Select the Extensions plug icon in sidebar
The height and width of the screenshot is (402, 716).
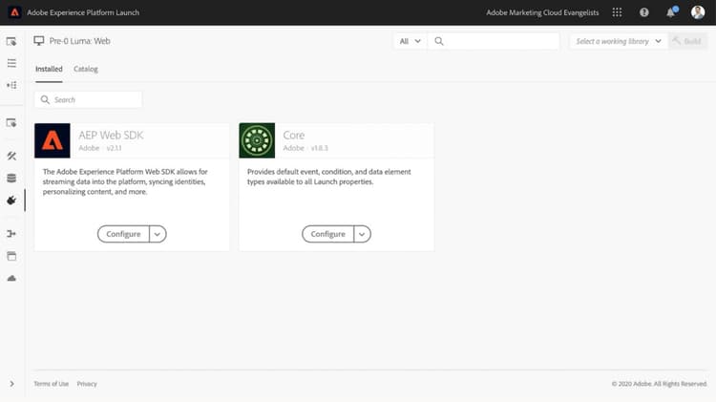point(11,201)
